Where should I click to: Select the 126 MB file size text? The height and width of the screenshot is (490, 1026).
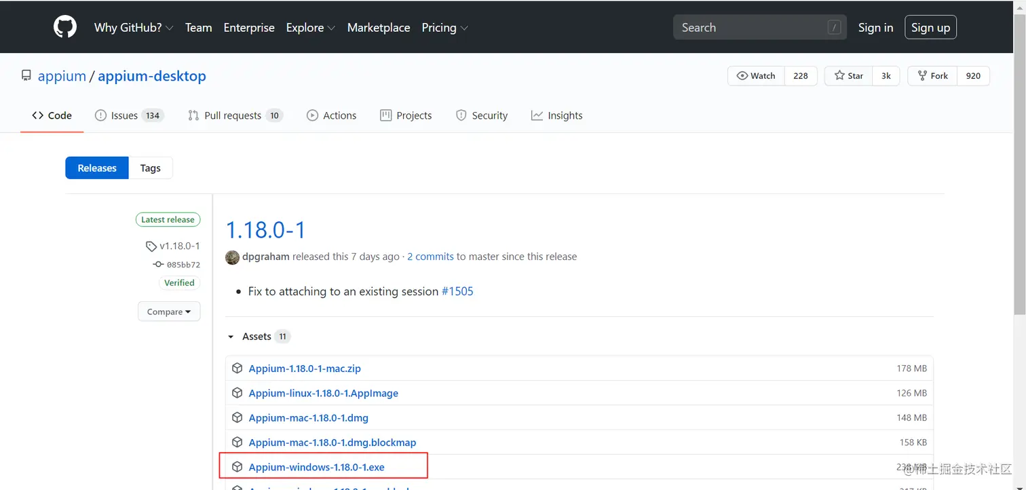pos(911,393)
